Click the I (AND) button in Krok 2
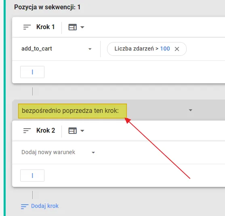This screenshot has width=225, height=216. tap(32, 176)
